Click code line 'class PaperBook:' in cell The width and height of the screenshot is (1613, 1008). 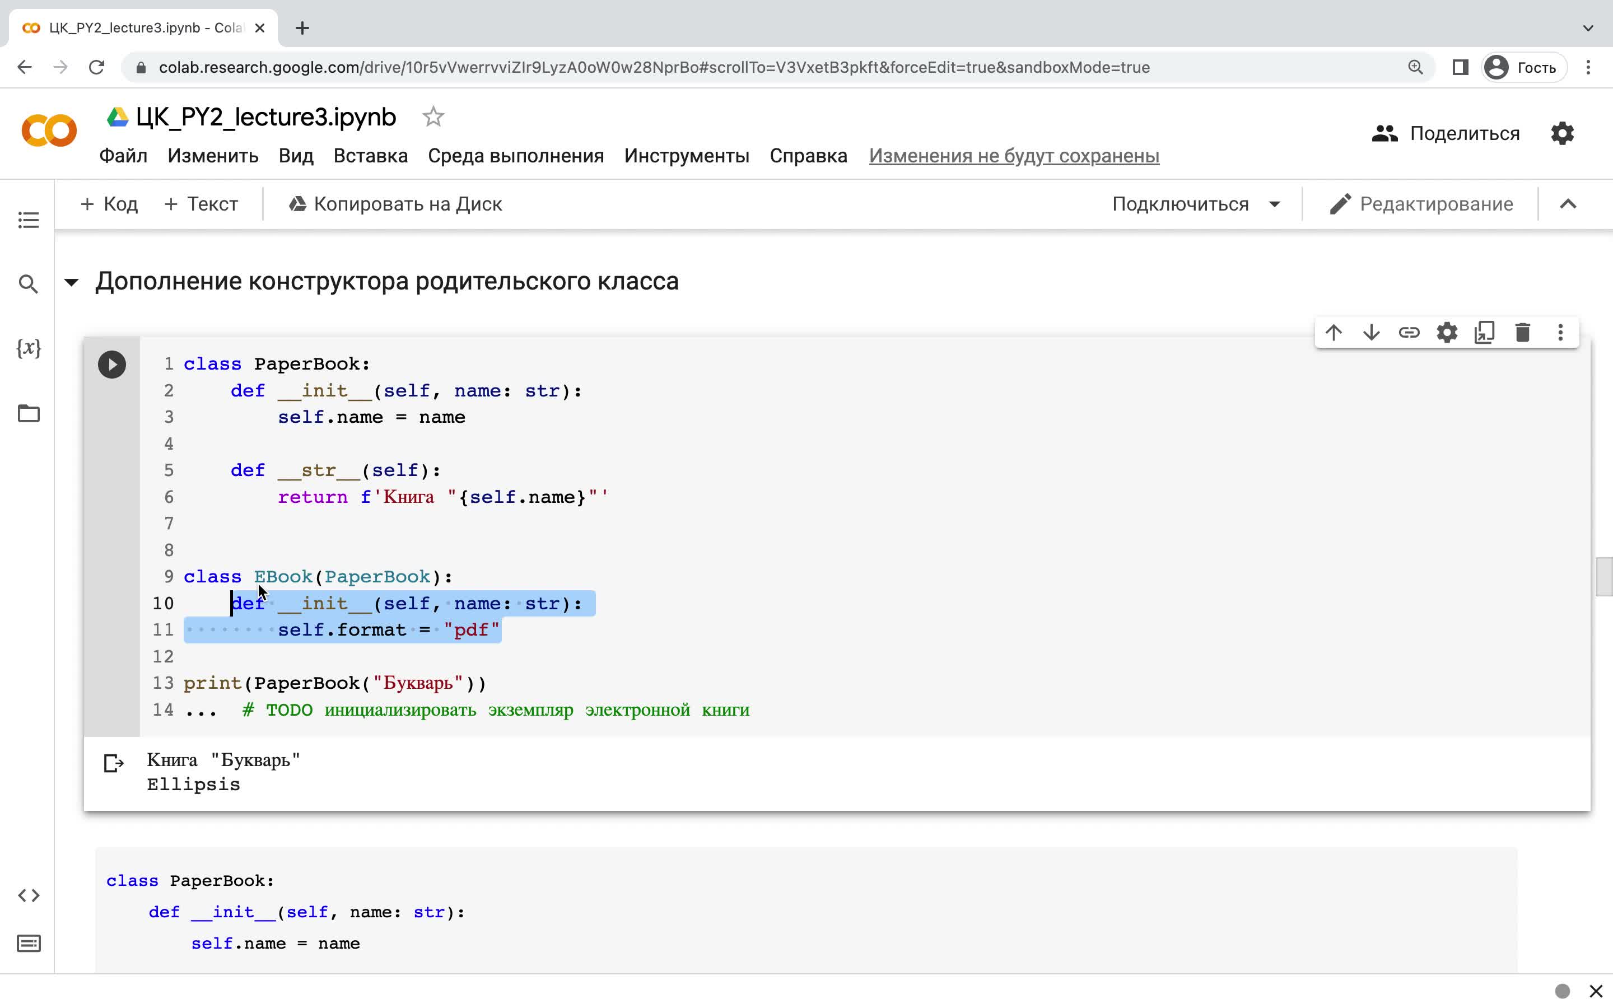[277, 364]
